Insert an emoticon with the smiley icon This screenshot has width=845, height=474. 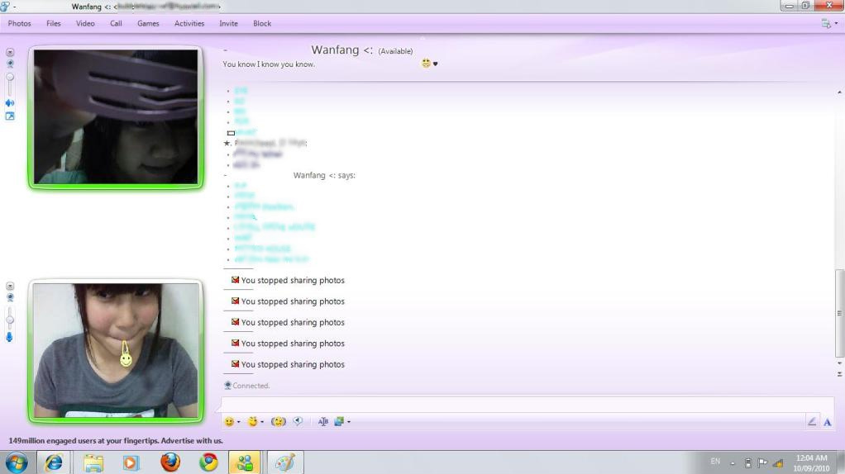229,422
